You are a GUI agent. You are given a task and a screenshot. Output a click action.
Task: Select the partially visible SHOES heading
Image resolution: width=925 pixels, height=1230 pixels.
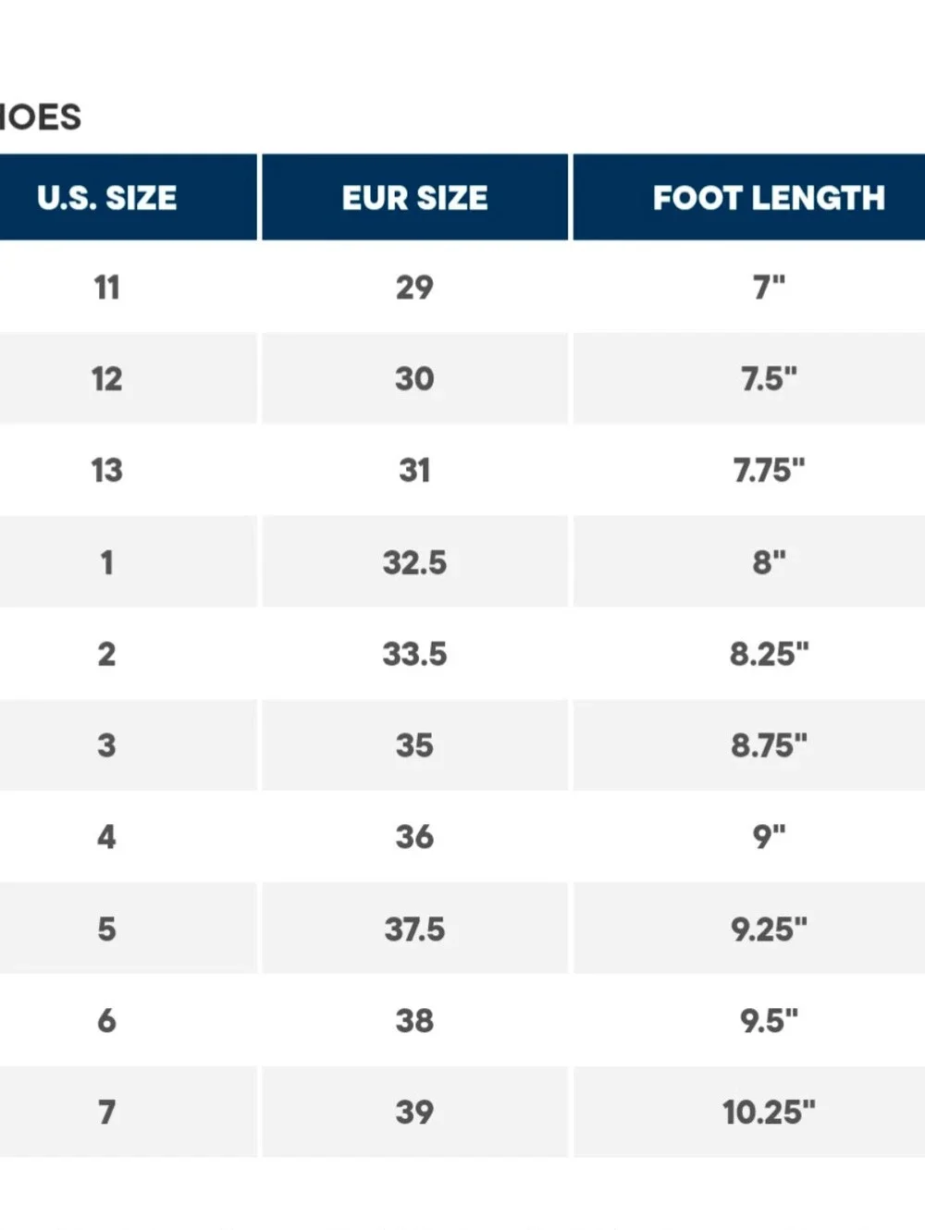click(x=40, y=117)
